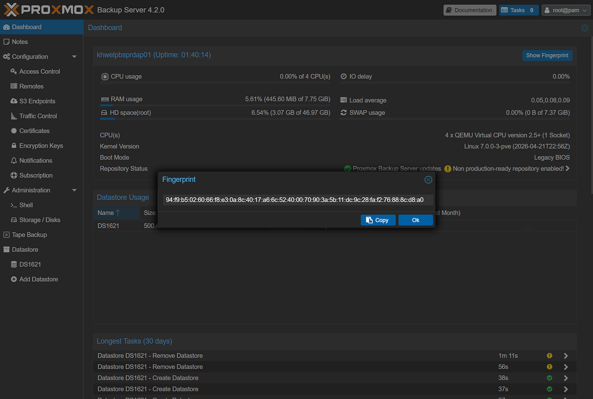The image size is (593, 399).
Task: Expand the non production-ready repository warning arrow
Action: coord(568,169)
